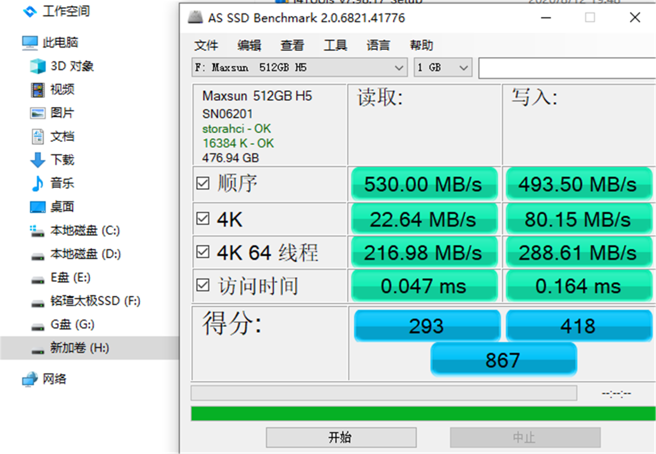Open the 工具 menu
Viewport: 656px width, 454px height.
coord(336,45)
